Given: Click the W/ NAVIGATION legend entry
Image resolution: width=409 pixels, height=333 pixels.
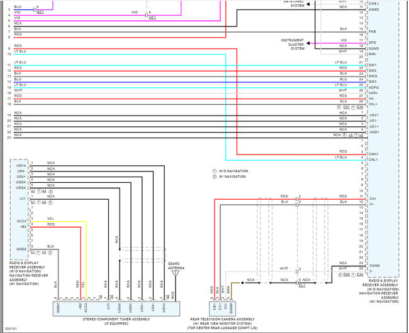Looking at the screenshot, I should (x=229, y=177).
